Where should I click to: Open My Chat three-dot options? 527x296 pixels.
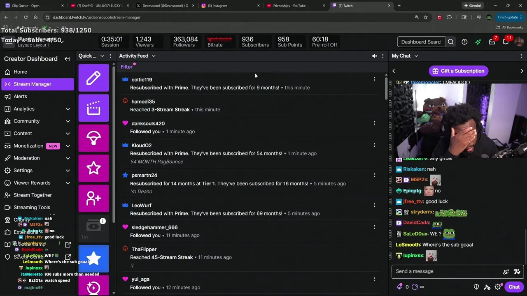click(x=521, y=56)
